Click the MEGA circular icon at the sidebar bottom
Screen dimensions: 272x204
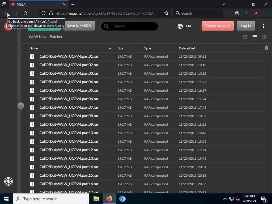point(8,181)
